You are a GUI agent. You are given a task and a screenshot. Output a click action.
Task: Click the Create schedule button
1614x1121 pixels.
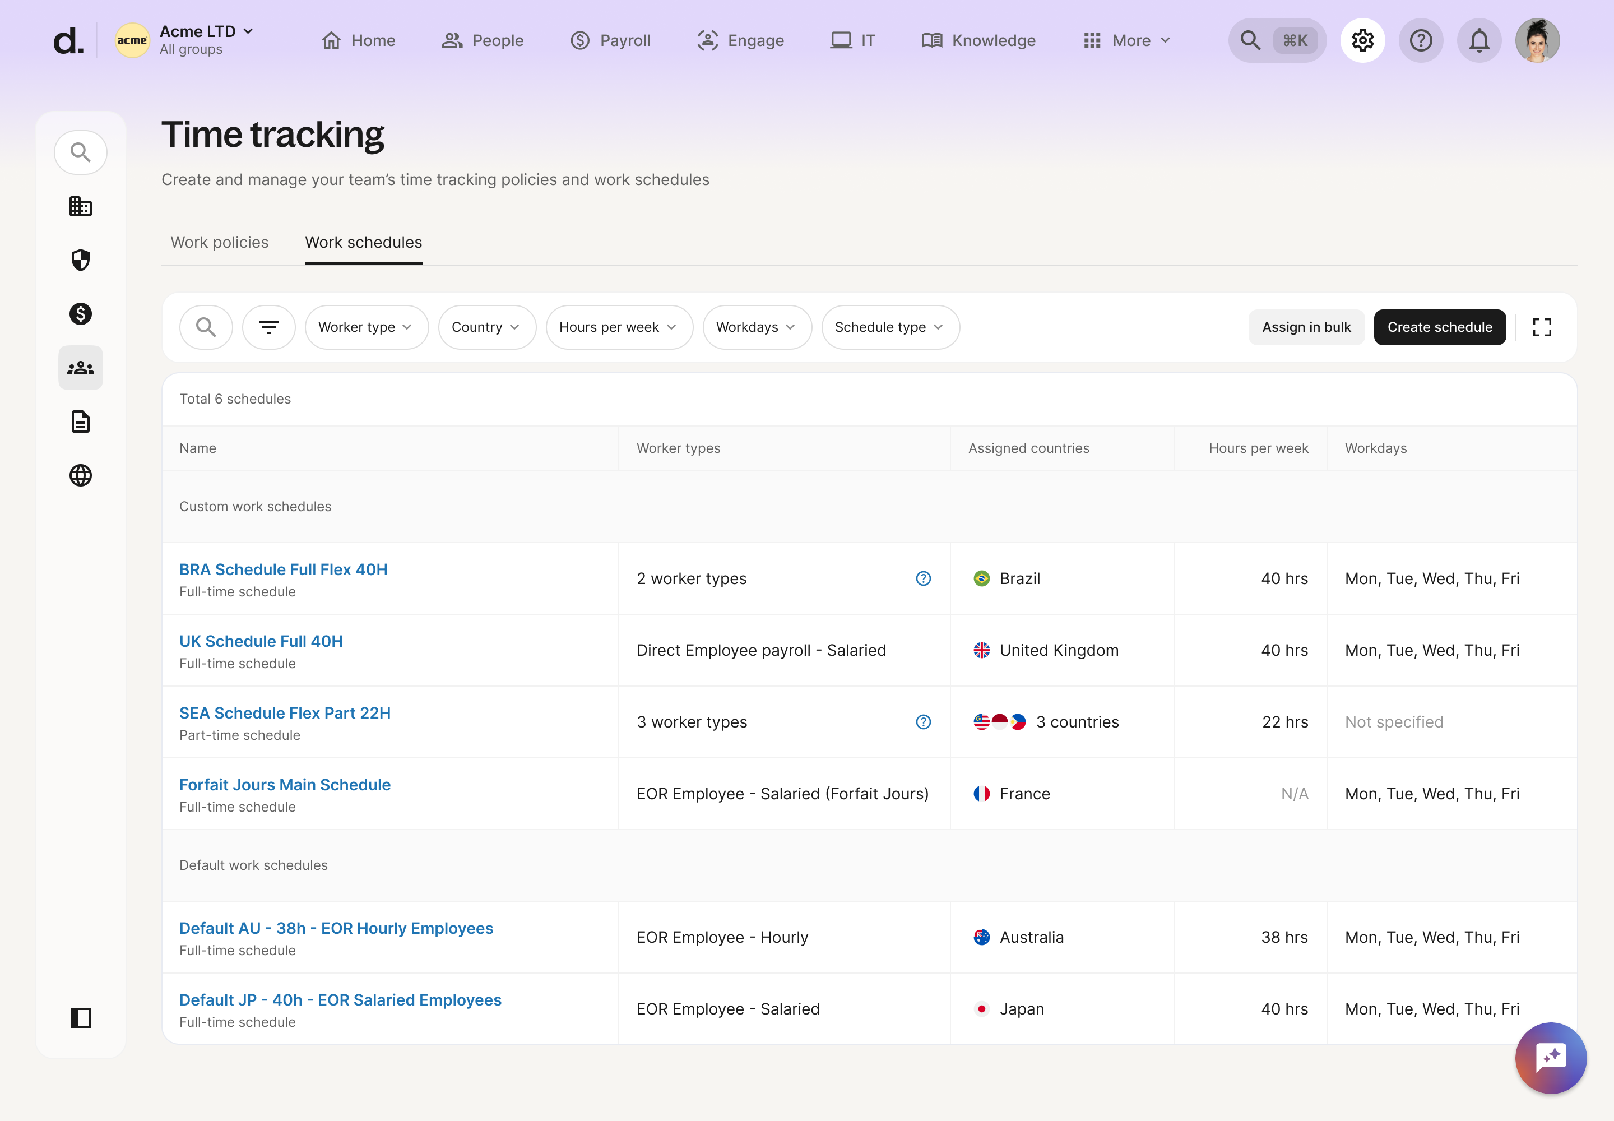coord(1439,327)
